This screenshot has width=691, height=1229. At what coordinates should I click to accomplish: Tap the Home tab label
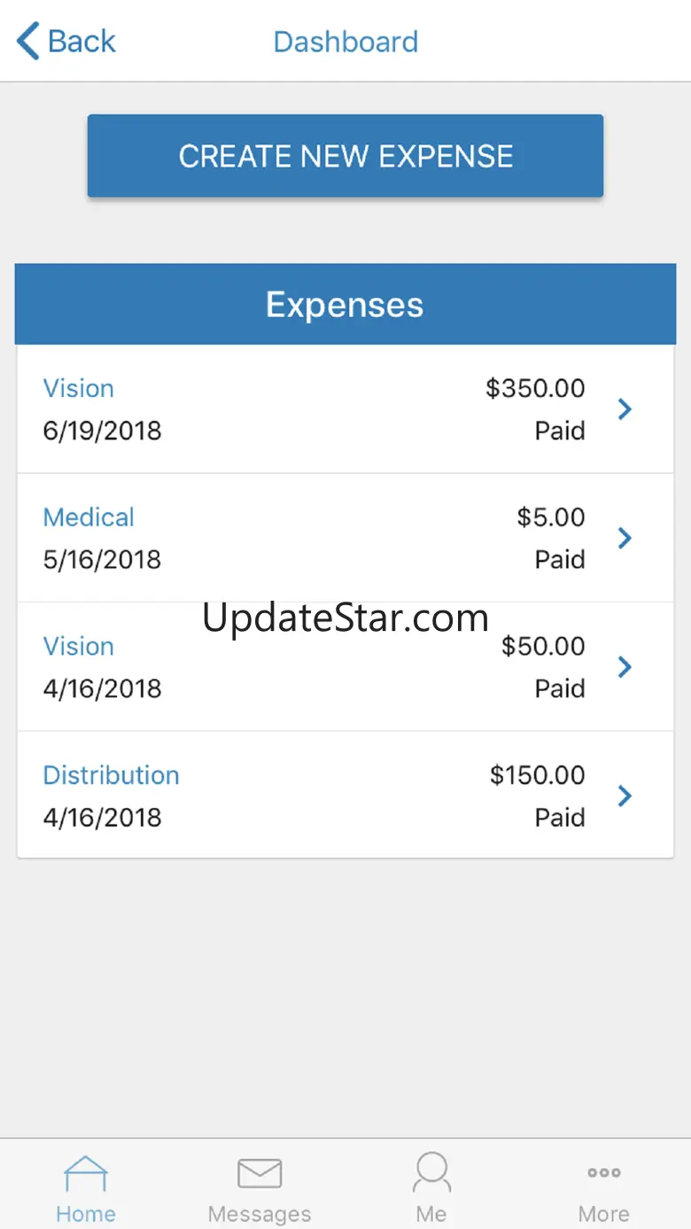point(86,1214)
